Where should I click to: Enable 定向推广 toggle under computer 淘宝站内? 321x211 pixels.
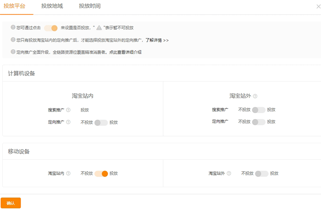click(x=101, y=122)
